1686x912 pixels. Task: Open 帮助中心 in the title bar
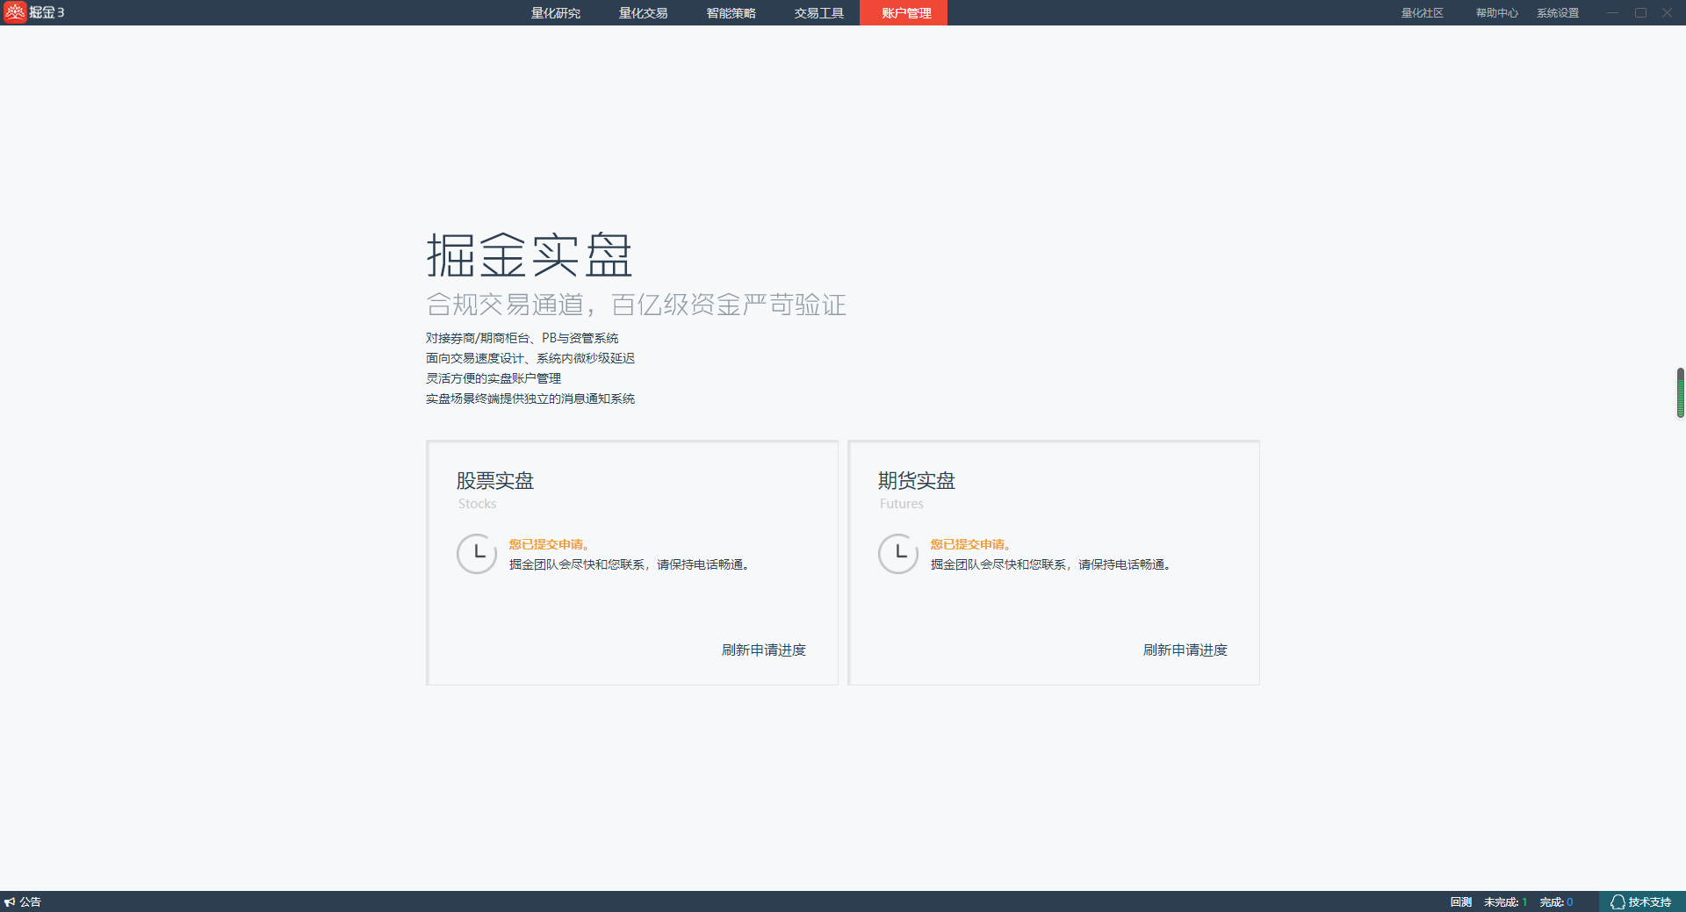click(1496, 13)
